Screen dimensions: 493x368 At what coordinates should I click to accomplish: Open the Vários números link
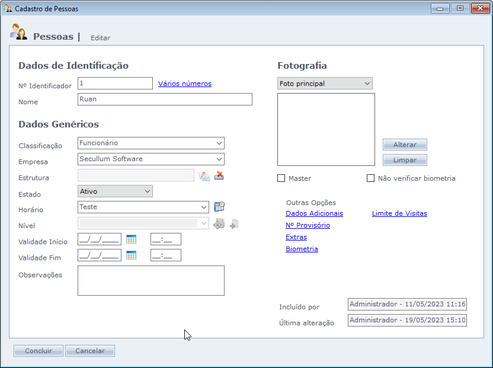point(185,84)
